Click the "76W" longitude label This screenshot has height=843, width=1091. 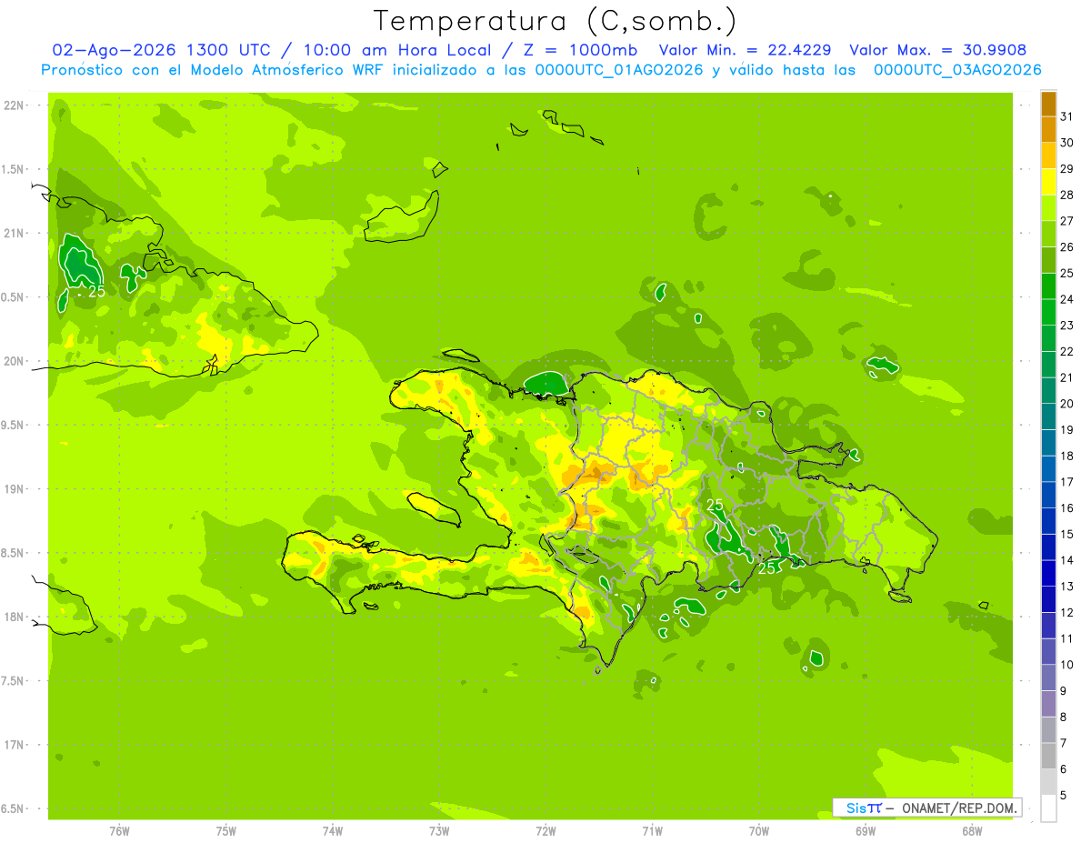[x=119, y=830]
